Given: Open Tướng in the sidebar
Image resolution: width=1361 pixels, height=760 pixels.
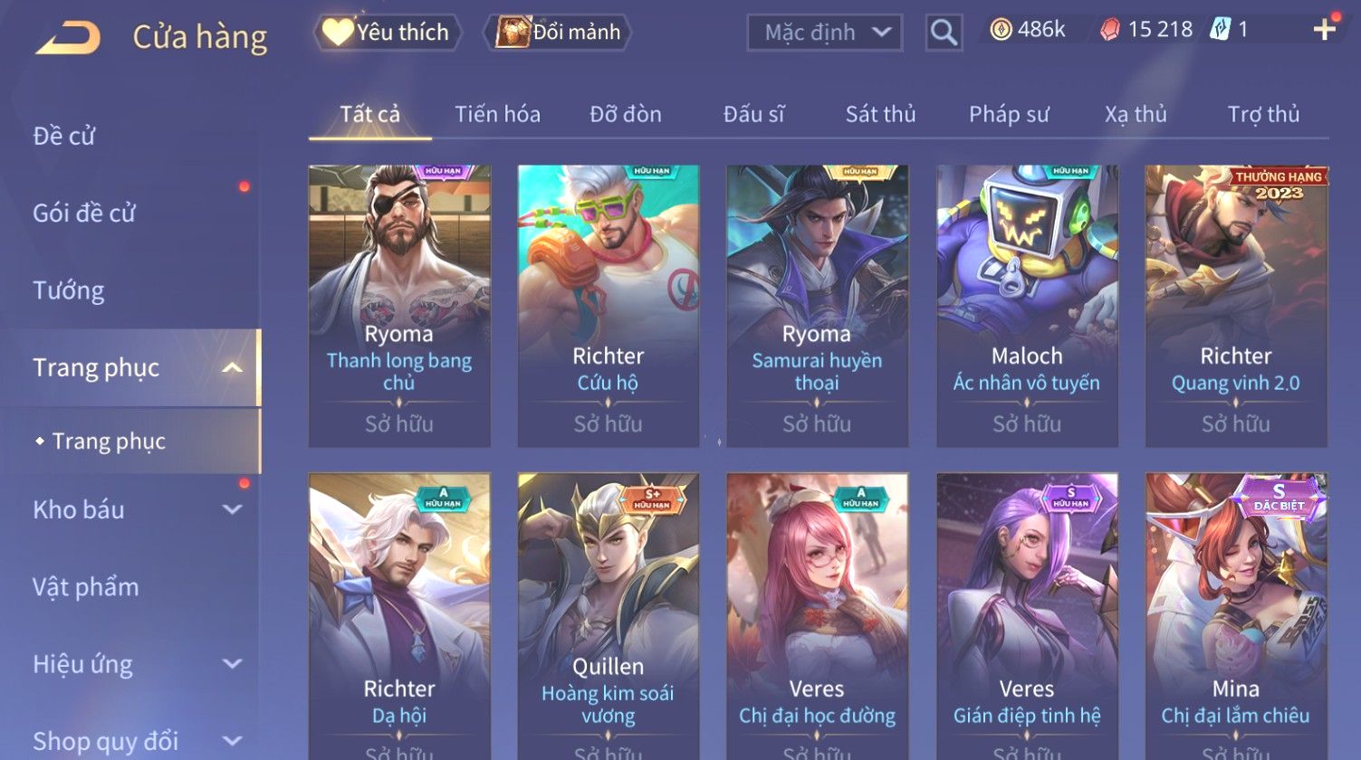Looking at the screenshot, I should 69,290.
